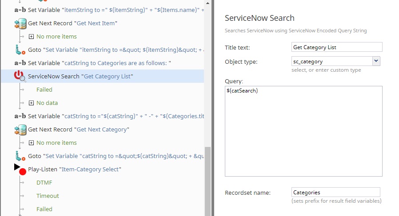Click into the Query text area

point(303,131)
